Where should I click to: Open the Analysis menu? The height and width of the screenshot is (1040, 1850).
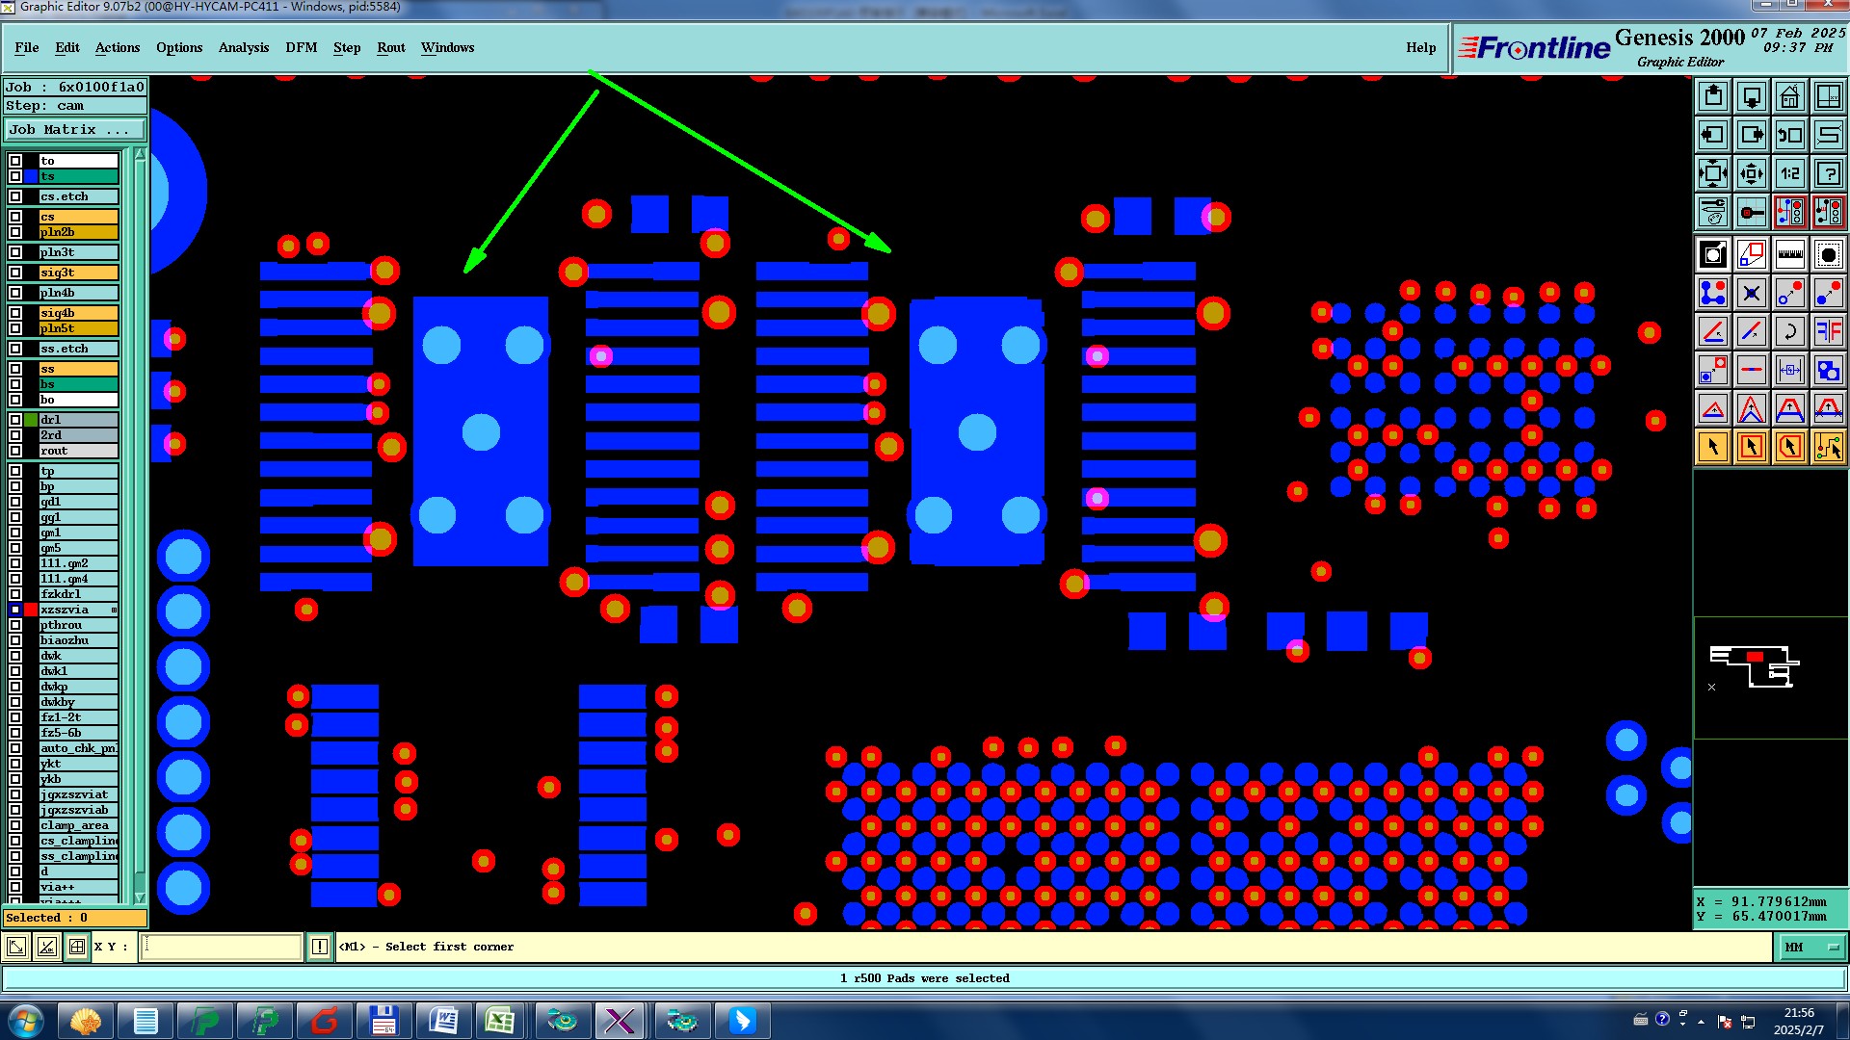coord(243,47)
